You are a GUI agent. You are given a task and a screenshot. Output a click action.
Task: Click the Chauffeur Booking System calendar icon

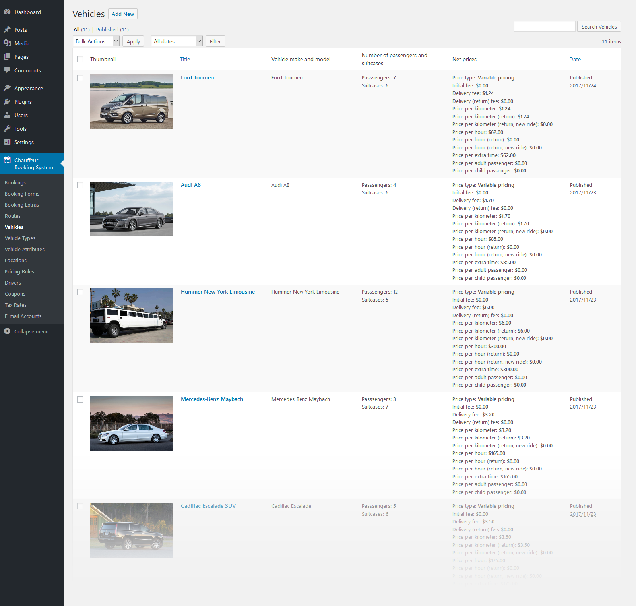coord(7,160)
